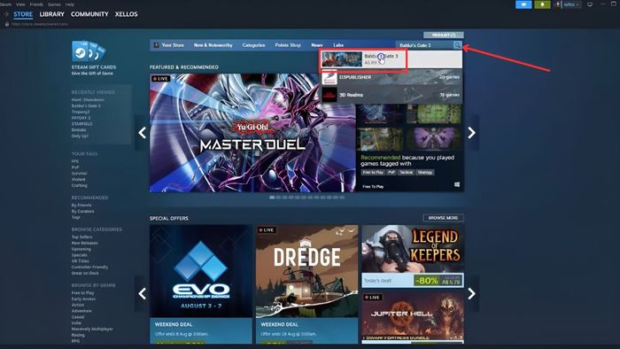620x349 pixels.
Task: Select 3D Realms search suggestion
Action: point(391,95)
